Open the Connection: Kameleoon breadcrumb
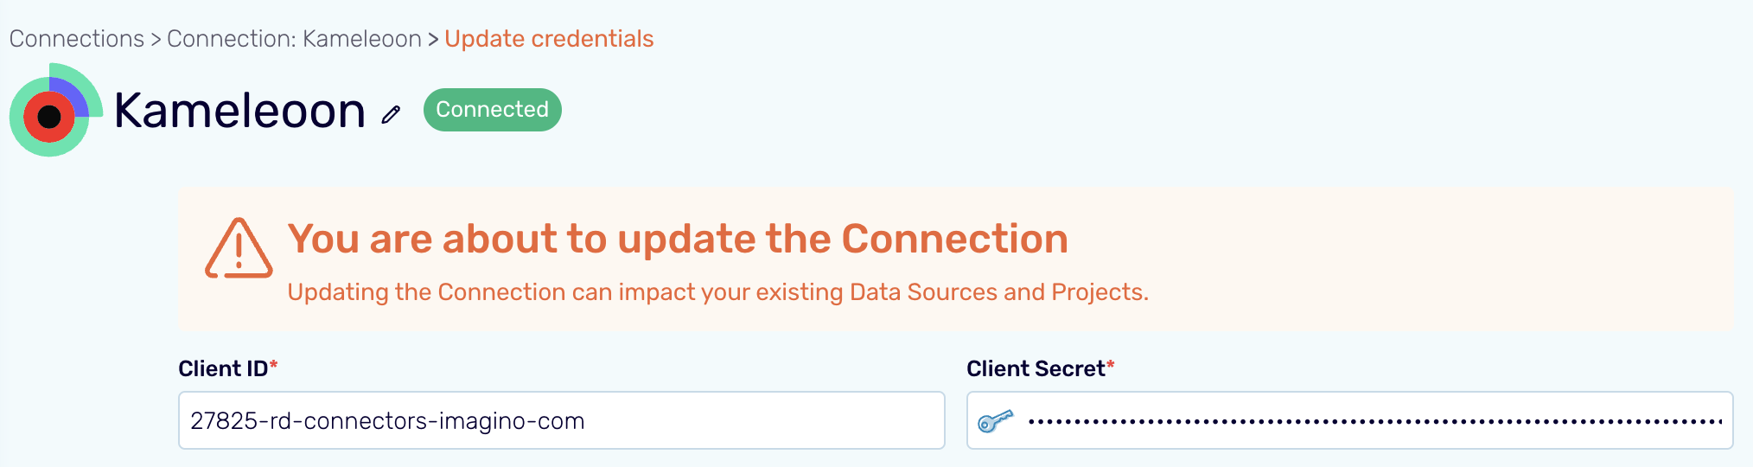 [294, 39]
